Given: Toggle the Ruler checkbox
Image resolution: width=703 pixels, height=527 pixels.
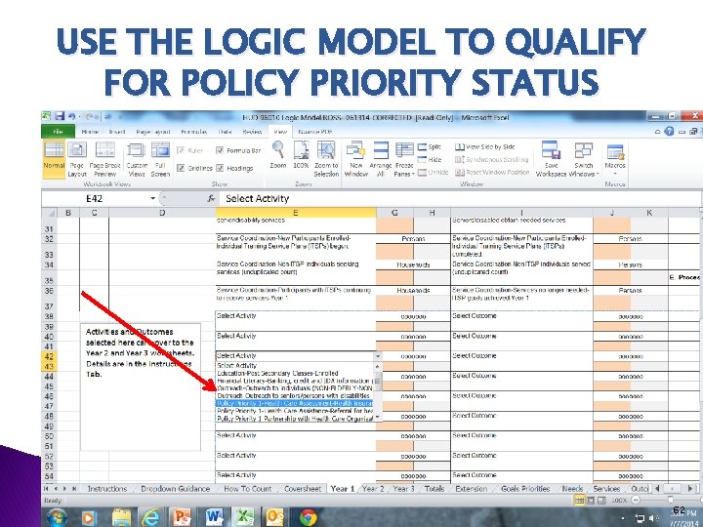Looking at the screenshot, I should tap(181, 150).
